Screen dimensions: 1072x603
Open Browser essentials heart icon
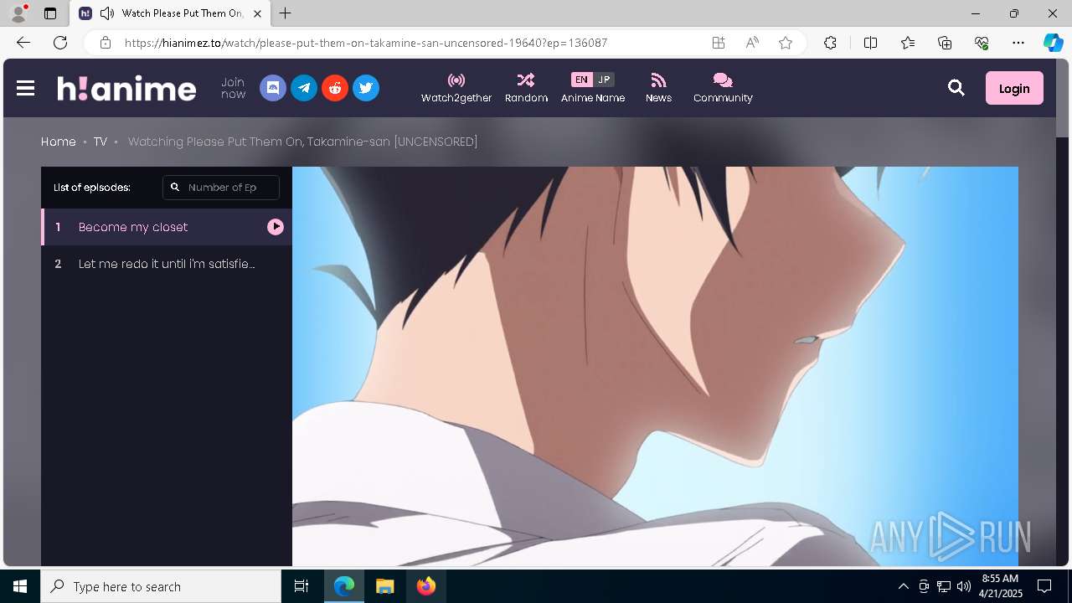982,43
